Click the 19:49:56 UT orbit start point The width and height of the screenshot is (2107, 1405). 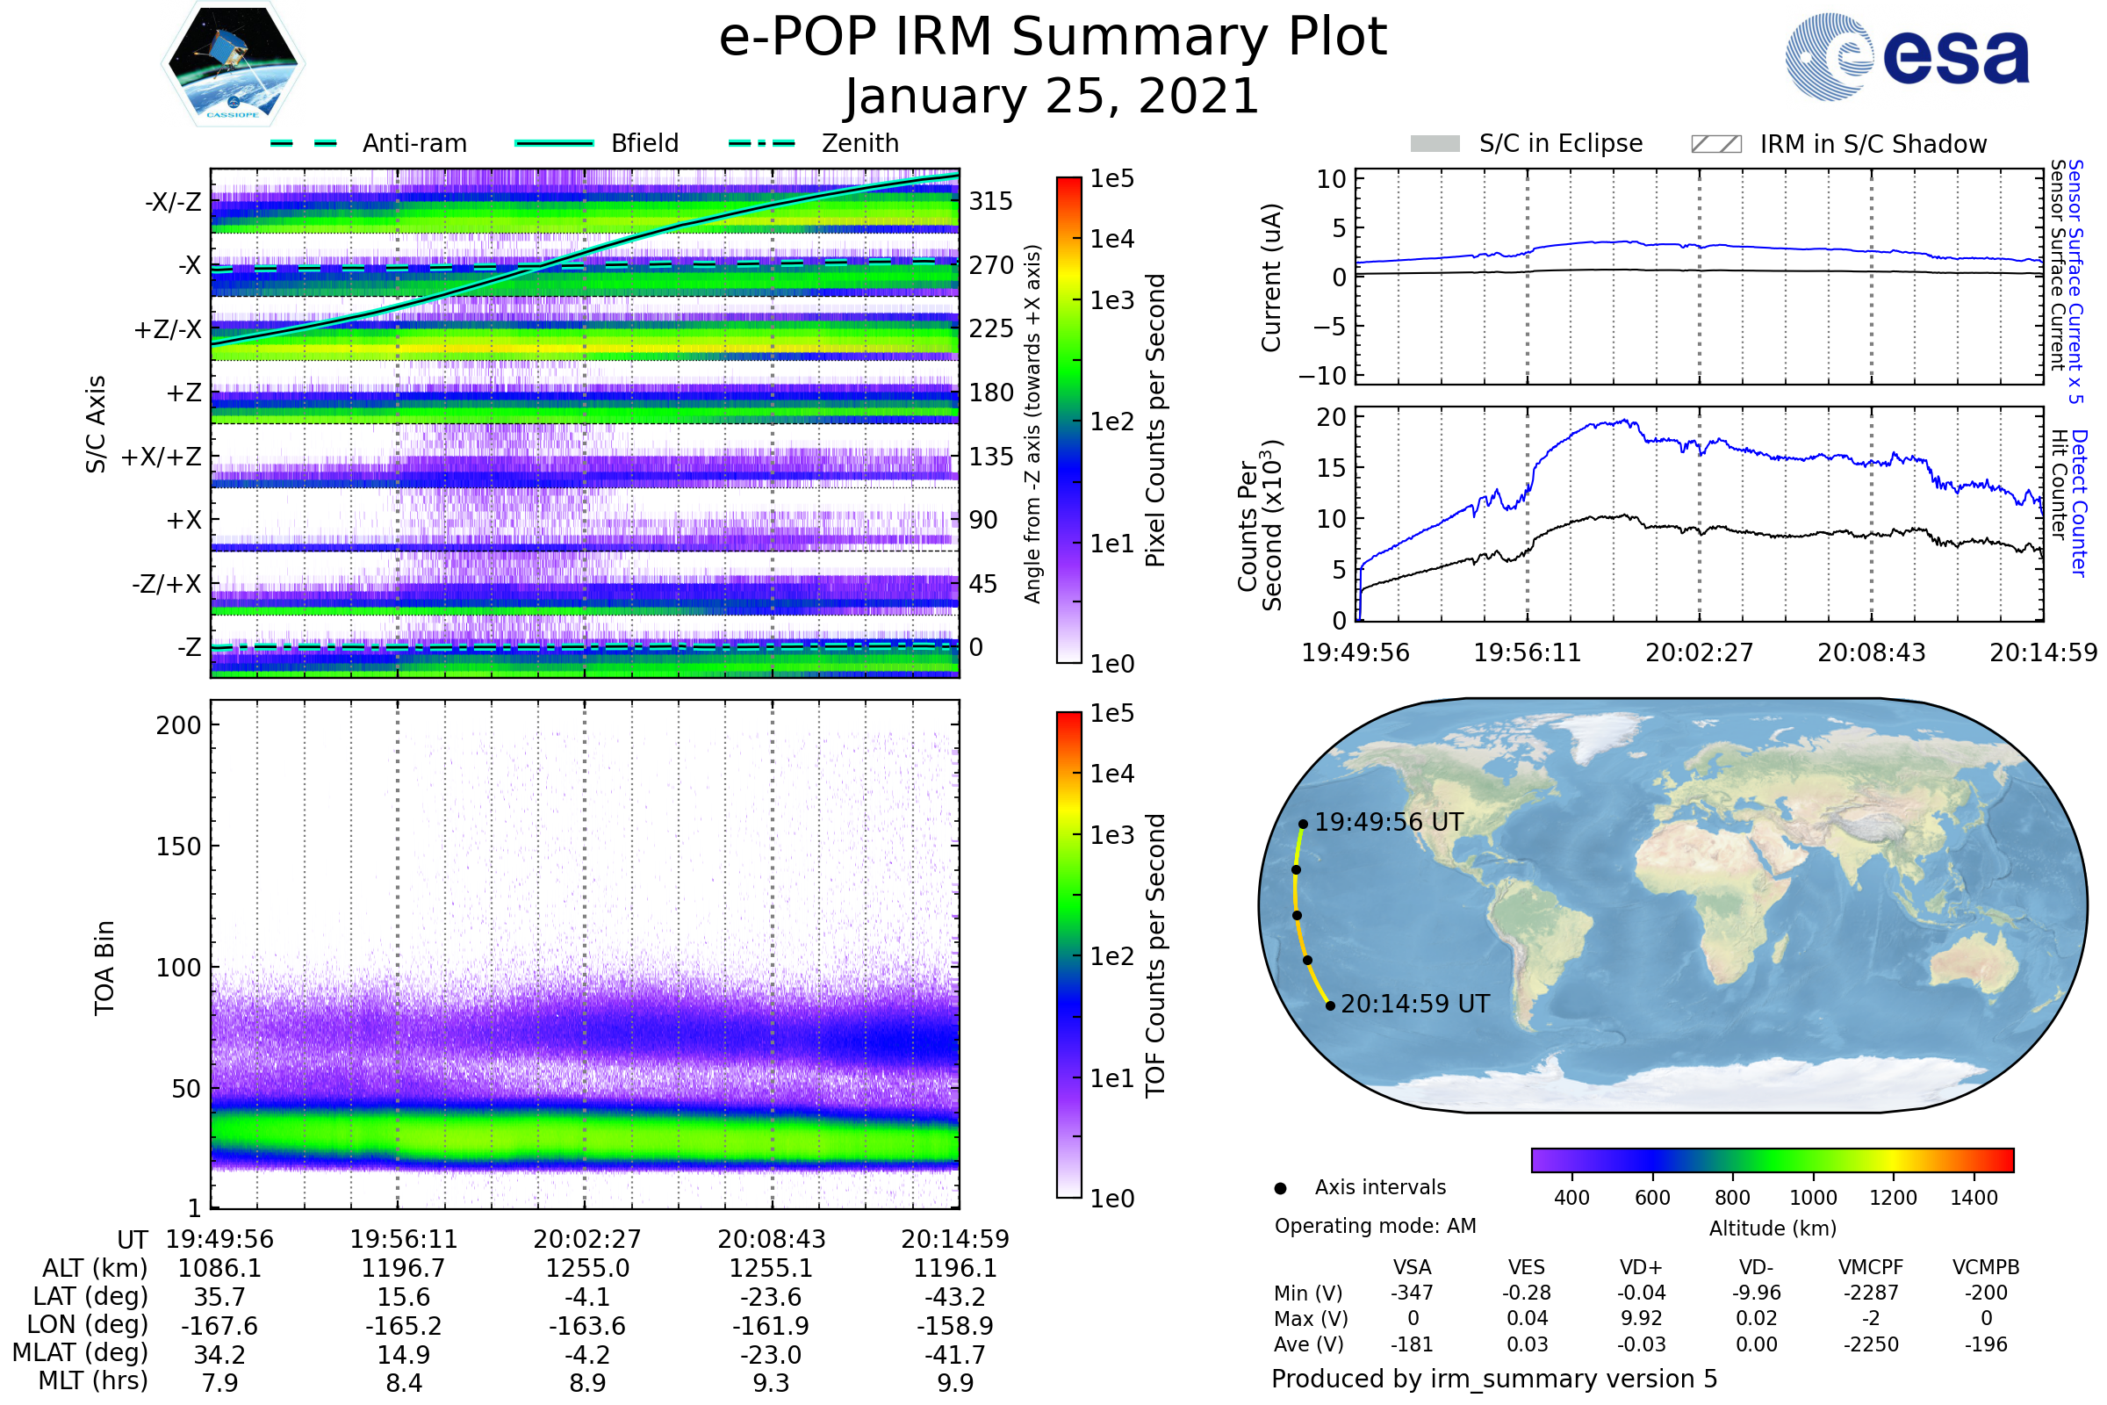[1304, 825]
